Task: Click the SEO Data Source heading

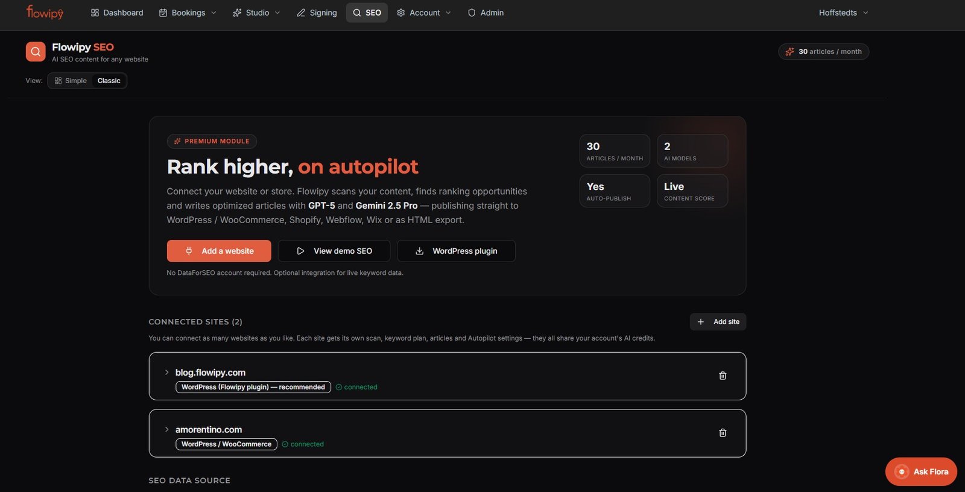Action: [189, 481]
